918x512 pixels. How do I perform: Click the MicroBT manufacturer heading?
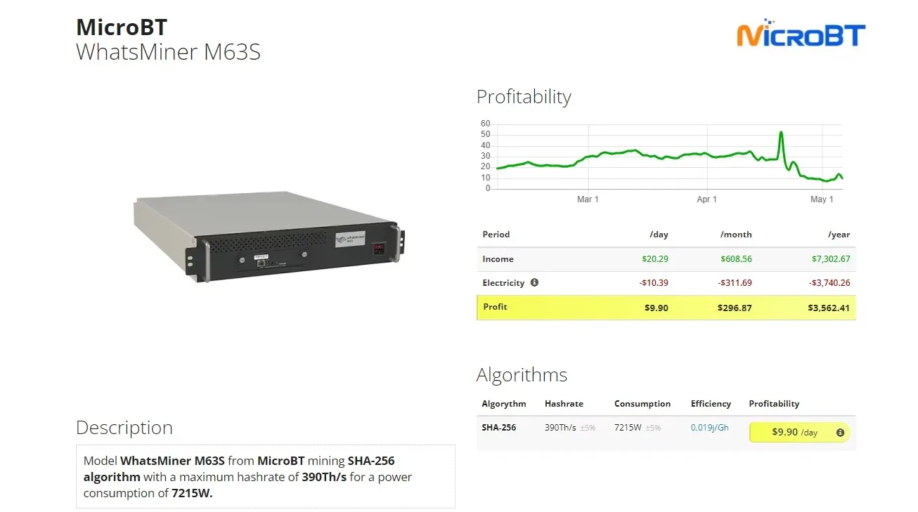click(x=122, y=27)
